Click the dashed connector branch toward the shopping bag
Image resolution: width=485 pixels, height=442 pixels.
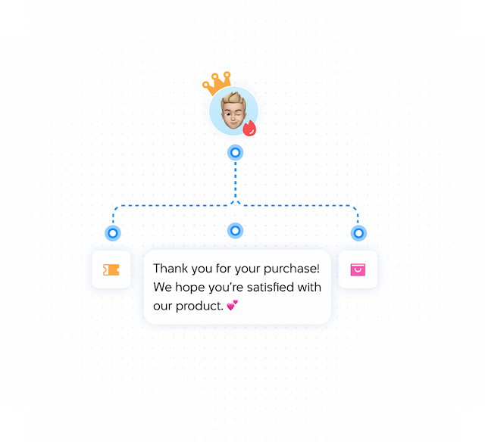pyautogui.click(x=303, y=206)
